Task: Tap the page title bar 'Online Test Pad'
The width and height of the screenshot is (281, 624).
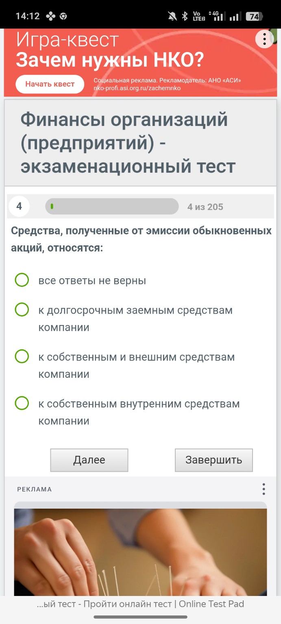Action: tap(140, 604)
